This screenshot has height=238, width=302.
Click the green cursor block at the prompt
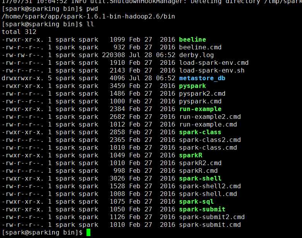tap(88, 233)
